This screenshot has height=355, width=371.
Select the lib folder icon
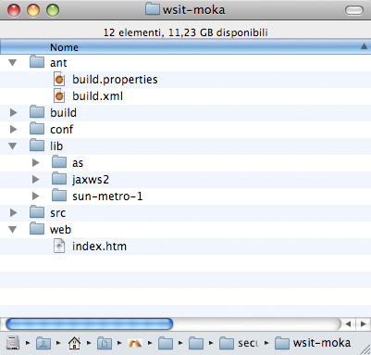pyautogui.click(x=37, y=146)
